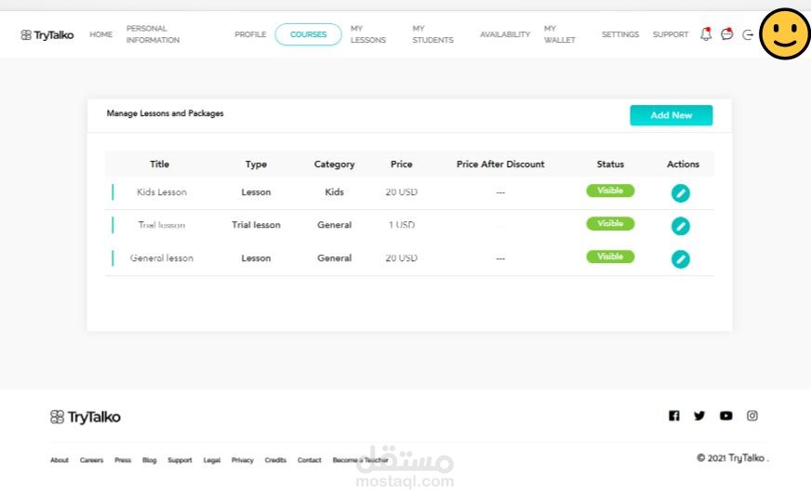Image resolution: width=811 pixels, height=500 pixels.
Task: Click the Title column header
Action: [x=159, y=164]
